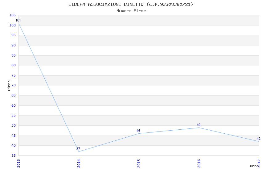Click y-axis tick value 55
This screenshot has width=262, height=169.
14,116
